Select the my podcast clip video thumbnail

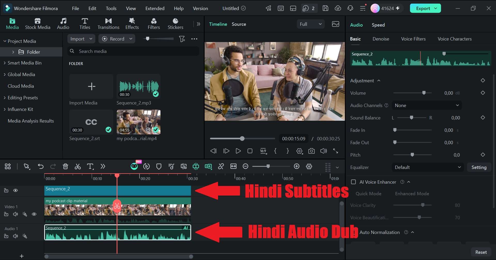(x=138, y=122)
